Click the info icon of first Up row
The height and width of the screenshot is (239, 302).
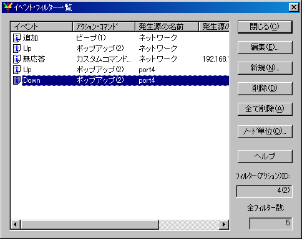[x=17, y=49]
